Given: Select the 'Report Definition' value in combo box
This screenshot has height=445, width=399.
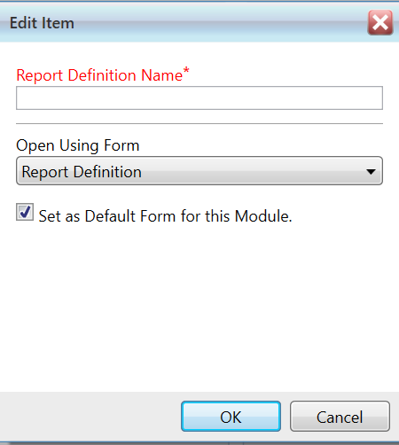Looking at the screenshot, I should 82,172.
